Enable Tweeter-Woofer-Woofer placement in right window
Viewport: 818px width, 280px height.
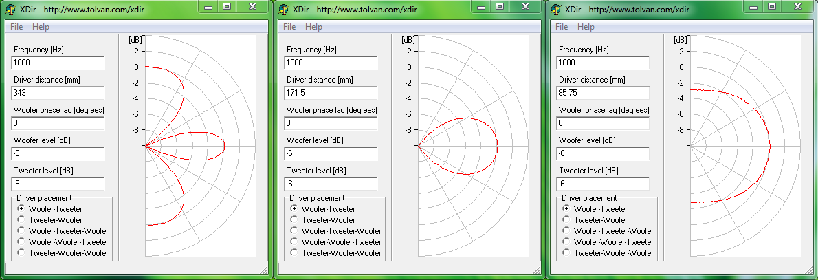(566, 253)
